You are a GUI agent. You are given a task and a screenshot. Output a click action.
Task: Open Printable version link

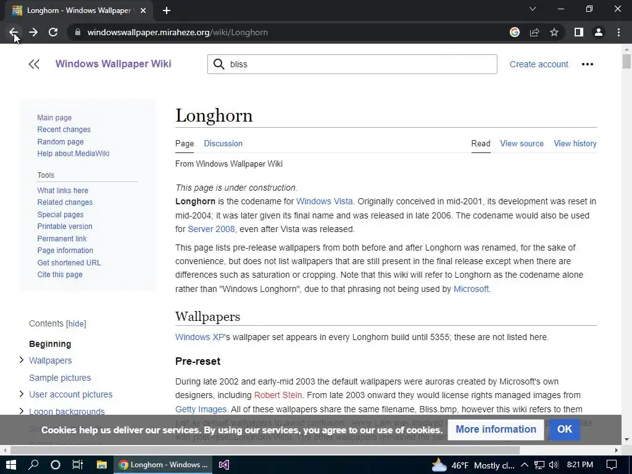64,226
